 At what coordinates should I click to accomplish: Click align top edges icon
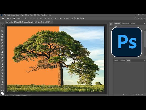click(46, 18)
